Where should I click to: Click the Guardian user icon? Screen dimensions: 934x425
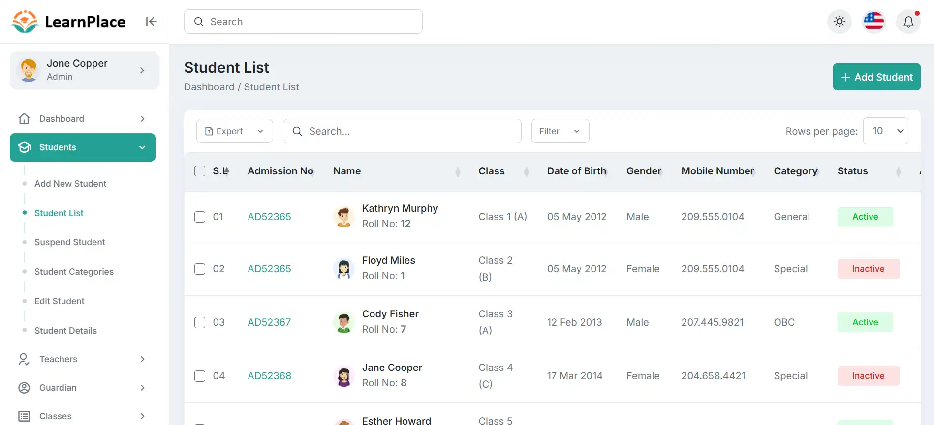pos(24,388)
